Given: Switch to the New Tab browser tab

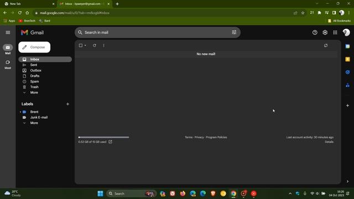Looking at the screenshot, I should (x=29, y=4).
